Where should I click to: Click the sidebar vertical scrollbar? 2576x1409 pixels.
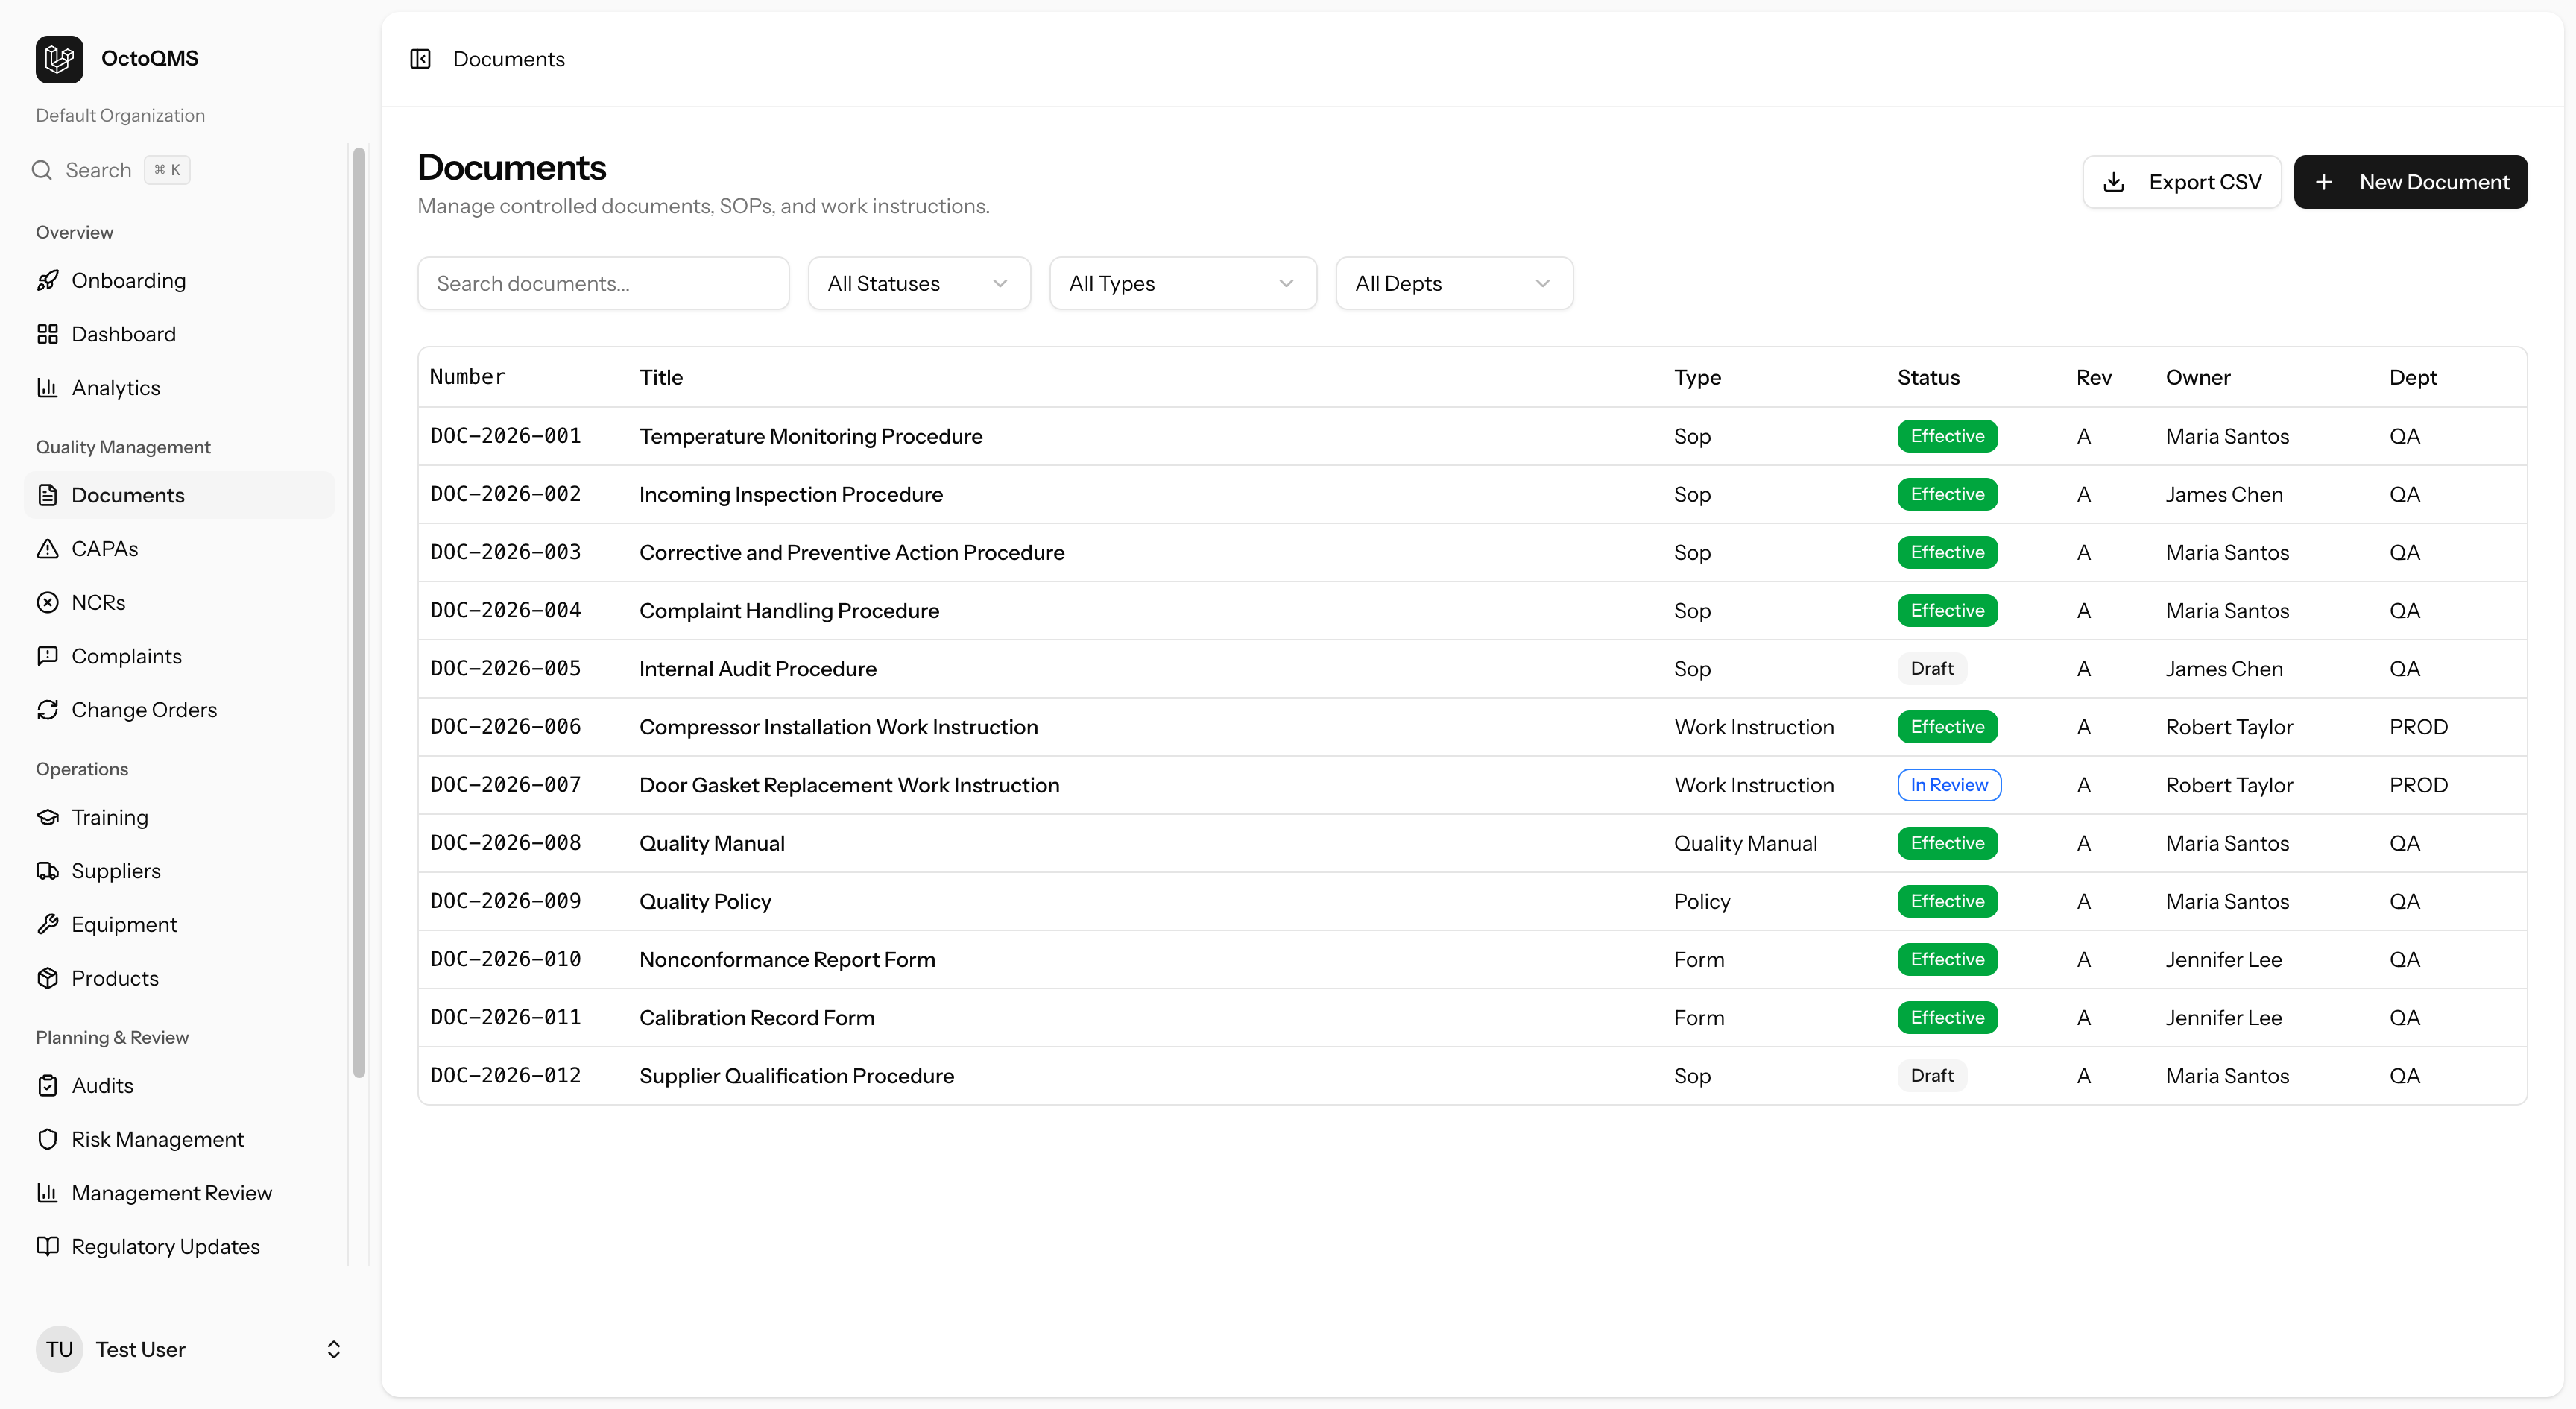tap(359, 613)
